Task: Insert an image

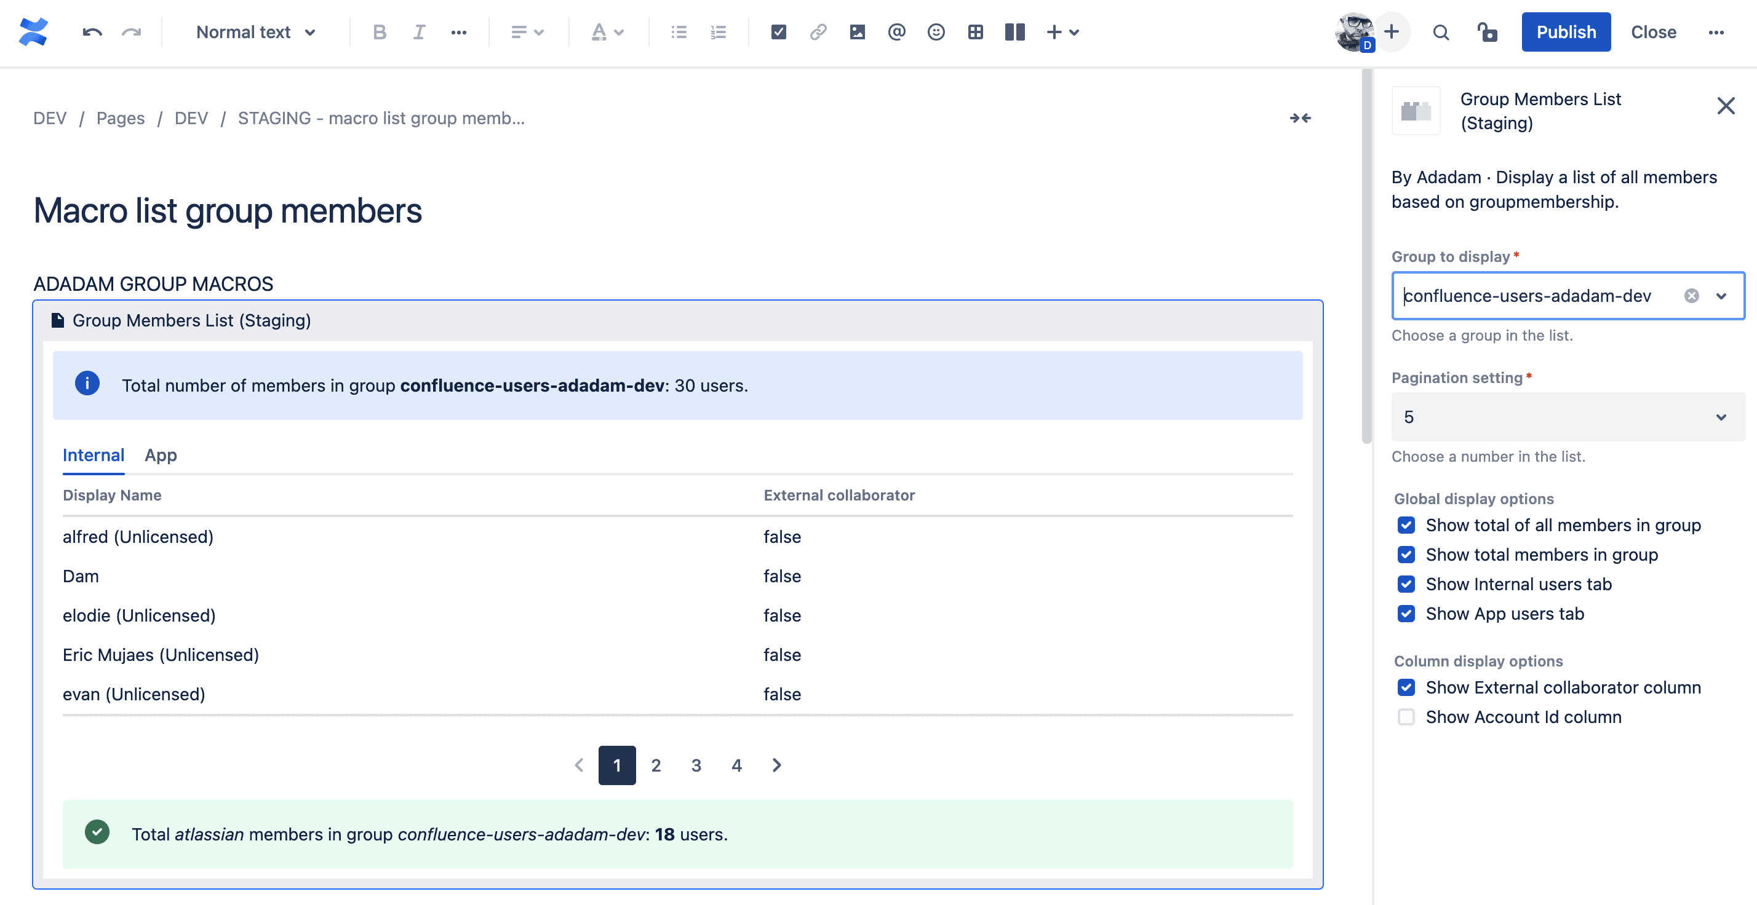Action: 857,32
